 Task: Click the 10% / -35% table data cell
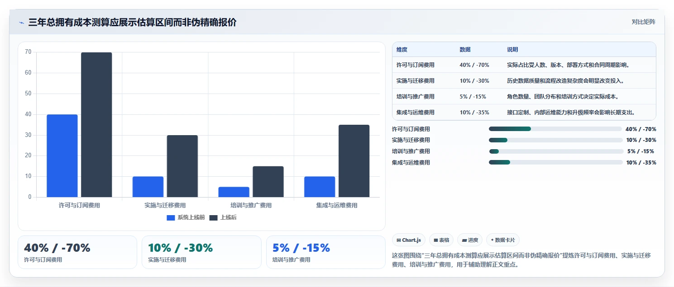pos(474,113)
